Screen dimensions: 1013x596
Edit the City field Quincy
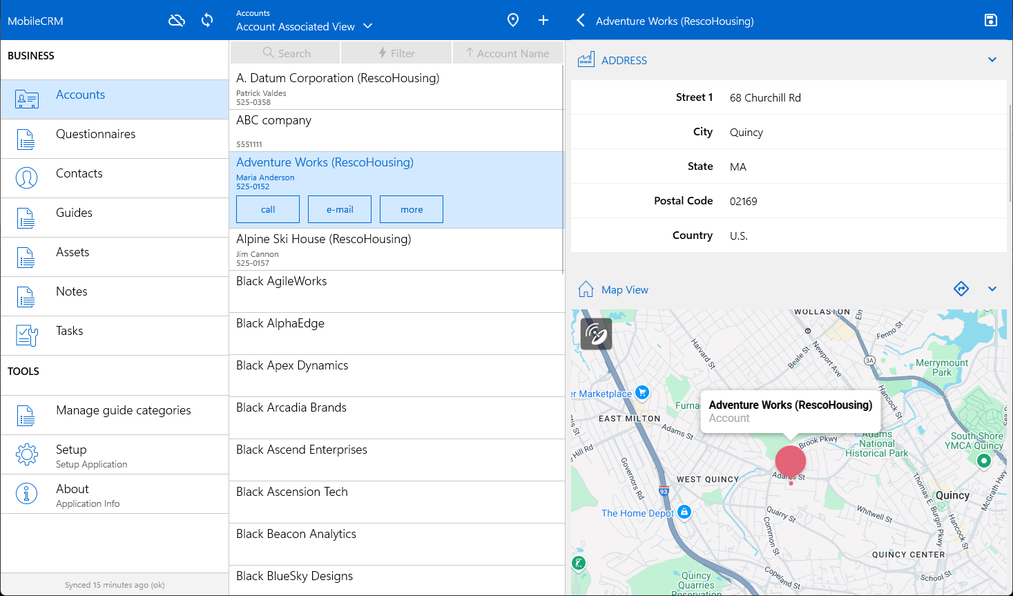click(789, 132)
